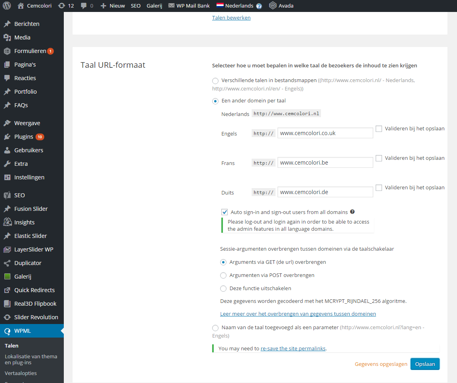Click the help icon after auto sign-in
The image size is (457, 383).
(x=353, y=212)
